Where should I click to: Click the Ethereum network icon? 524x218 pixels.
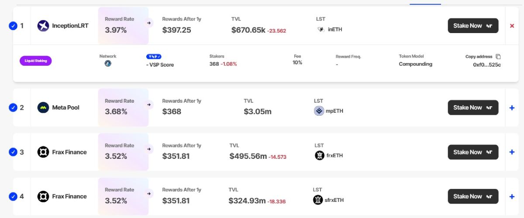108,64
